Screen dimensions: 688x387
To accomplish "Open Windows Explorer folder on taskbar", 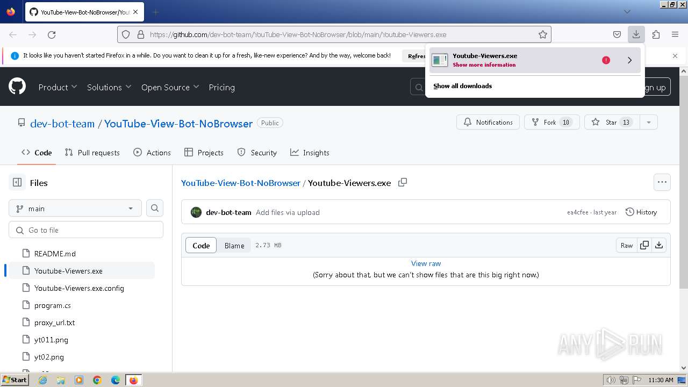I will [x=61, y=380].
